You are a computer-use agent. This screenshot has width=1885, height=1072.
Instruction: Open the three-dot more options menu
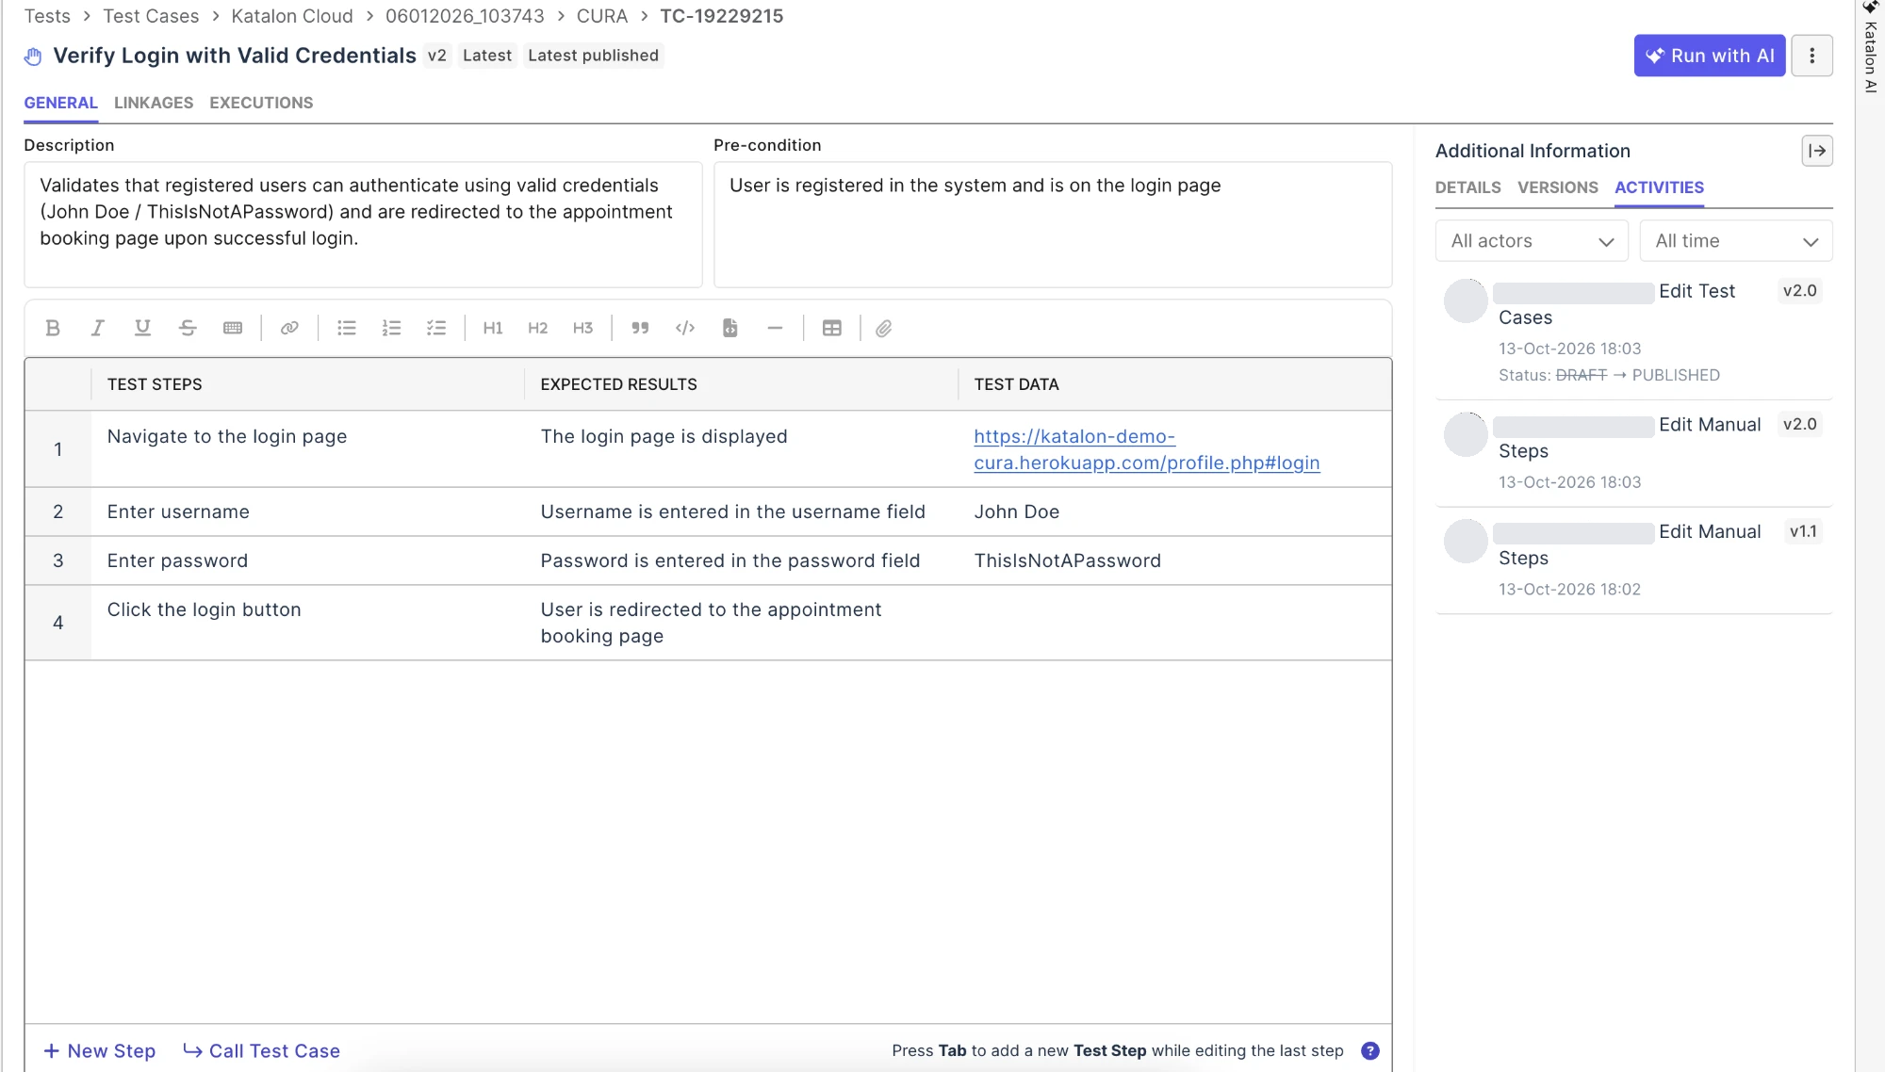tap(1811, 56)
